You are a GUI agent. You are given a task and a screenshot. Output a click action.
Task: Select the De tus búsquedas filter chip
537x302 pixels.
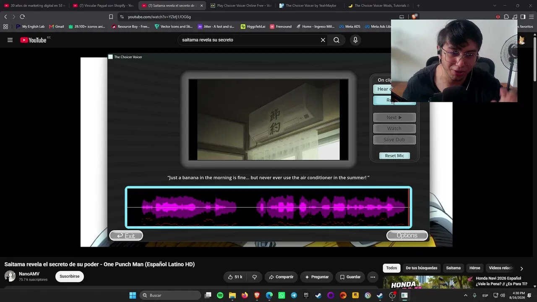[x=421, y=268]
